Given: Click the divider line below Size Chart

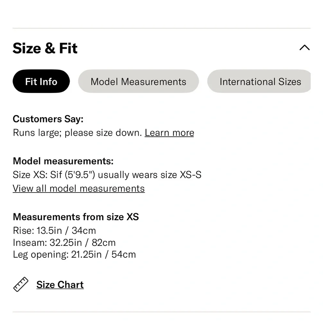Looking at the screenshot, I should tap(161, 312).
